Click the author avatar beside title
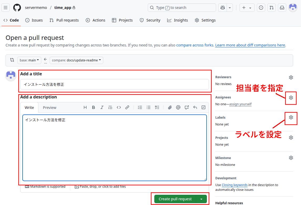 point(11,76)
